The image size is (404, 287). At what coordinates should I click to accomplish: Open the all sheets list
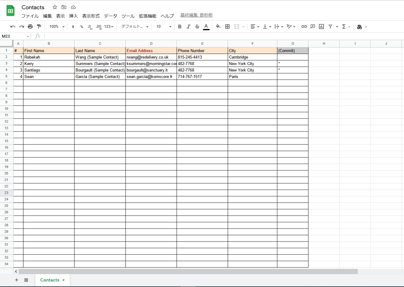click(26, 280)
